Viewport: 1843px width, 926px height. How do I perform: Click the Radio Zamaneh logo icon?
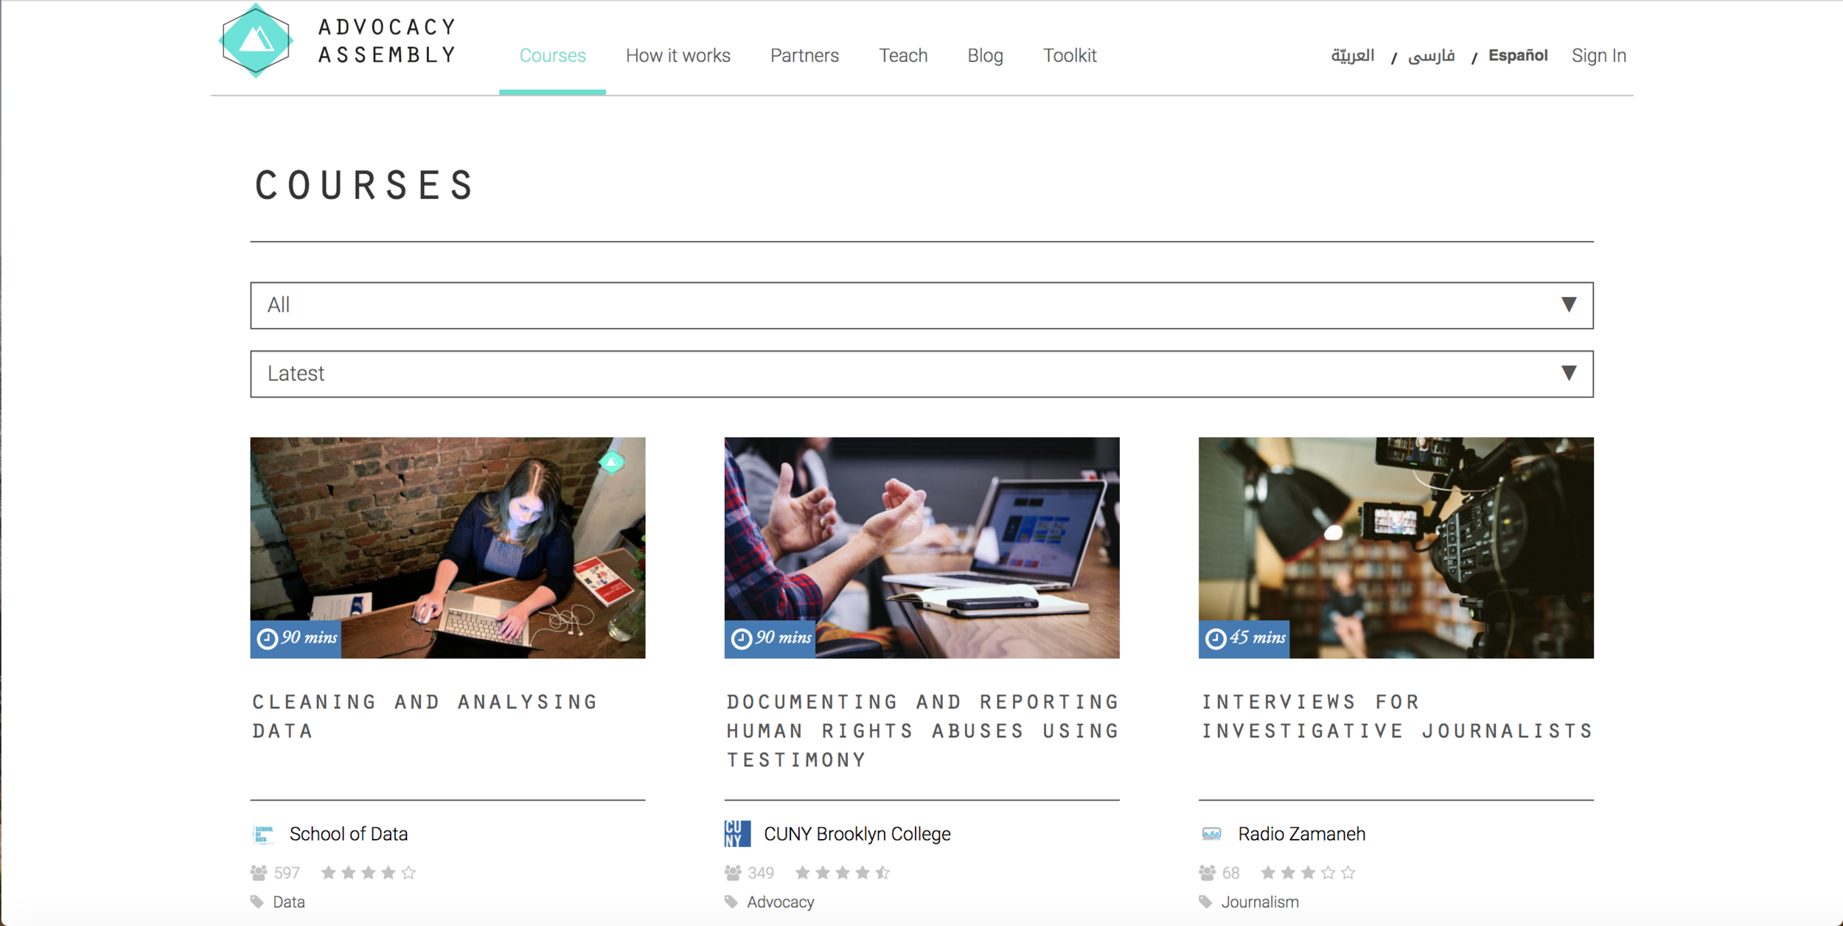point(1211,834)
